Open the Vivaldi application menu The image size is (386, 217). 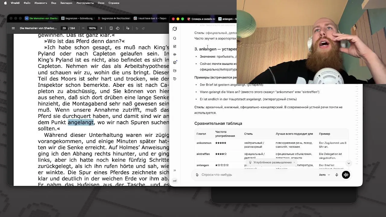15,3
